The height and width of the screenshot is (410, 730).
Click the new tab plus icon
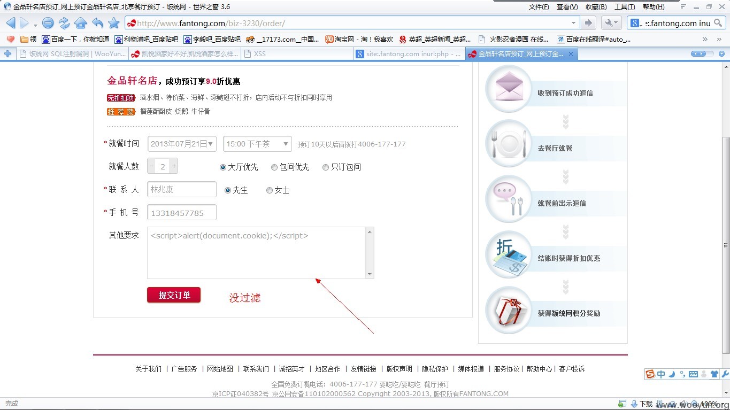pyautogui.click(x=7, y=53)
